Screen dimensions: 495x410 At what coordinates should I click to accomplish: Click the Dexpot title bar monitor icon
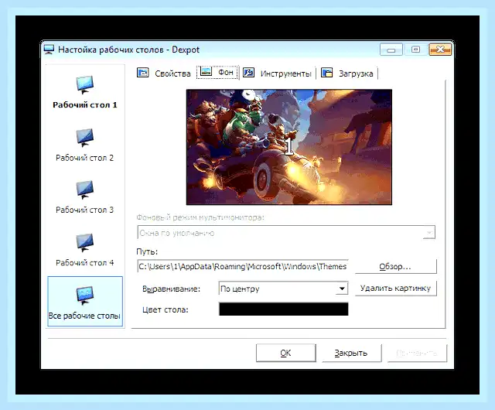[49, 50]
